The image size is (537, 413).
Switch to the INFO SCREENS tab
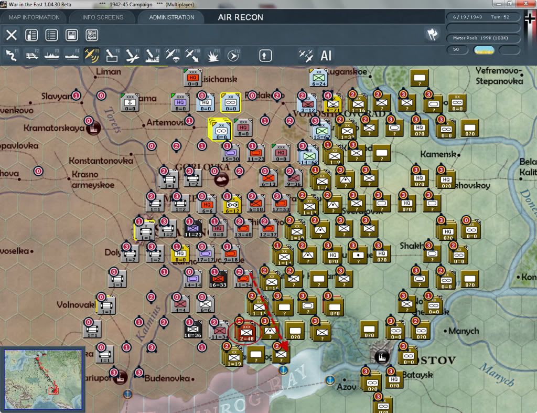[x=102, y=17]
